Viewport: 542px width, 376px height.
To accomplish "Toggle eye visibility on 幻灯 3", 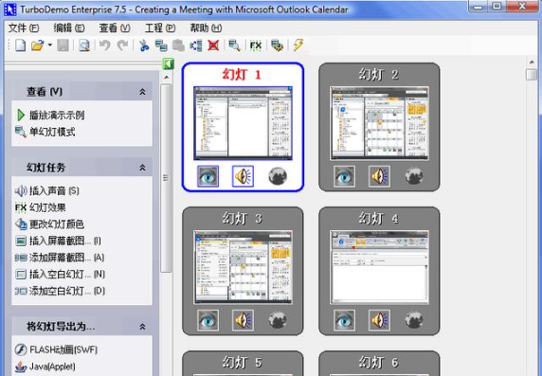I will [x=208, y=320].
